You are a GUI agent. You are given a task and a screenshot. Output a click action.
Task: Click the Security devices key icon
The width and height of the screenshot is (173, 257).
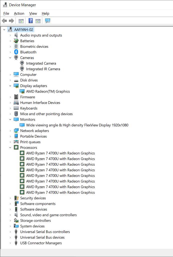[x=16, y=198]
